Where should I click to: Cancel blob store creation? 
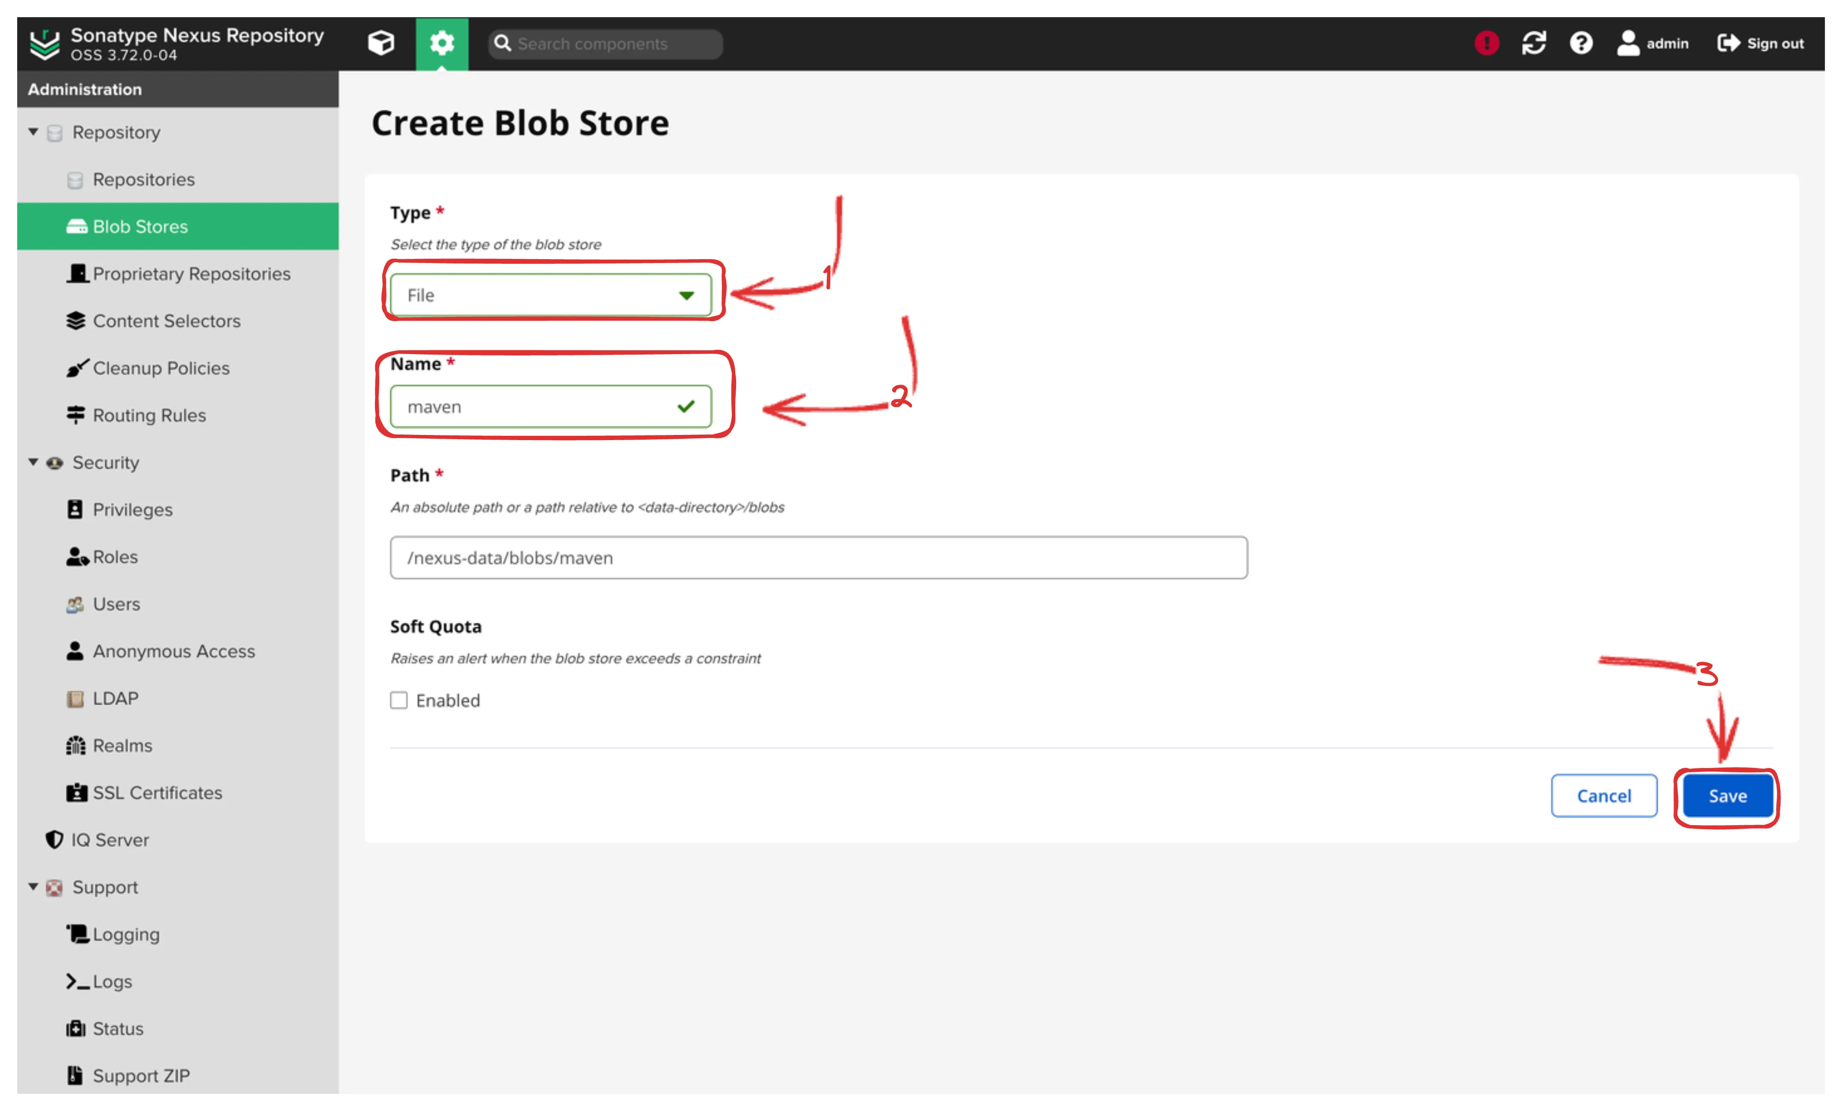pyautogui.click(x=1603, y=796)
